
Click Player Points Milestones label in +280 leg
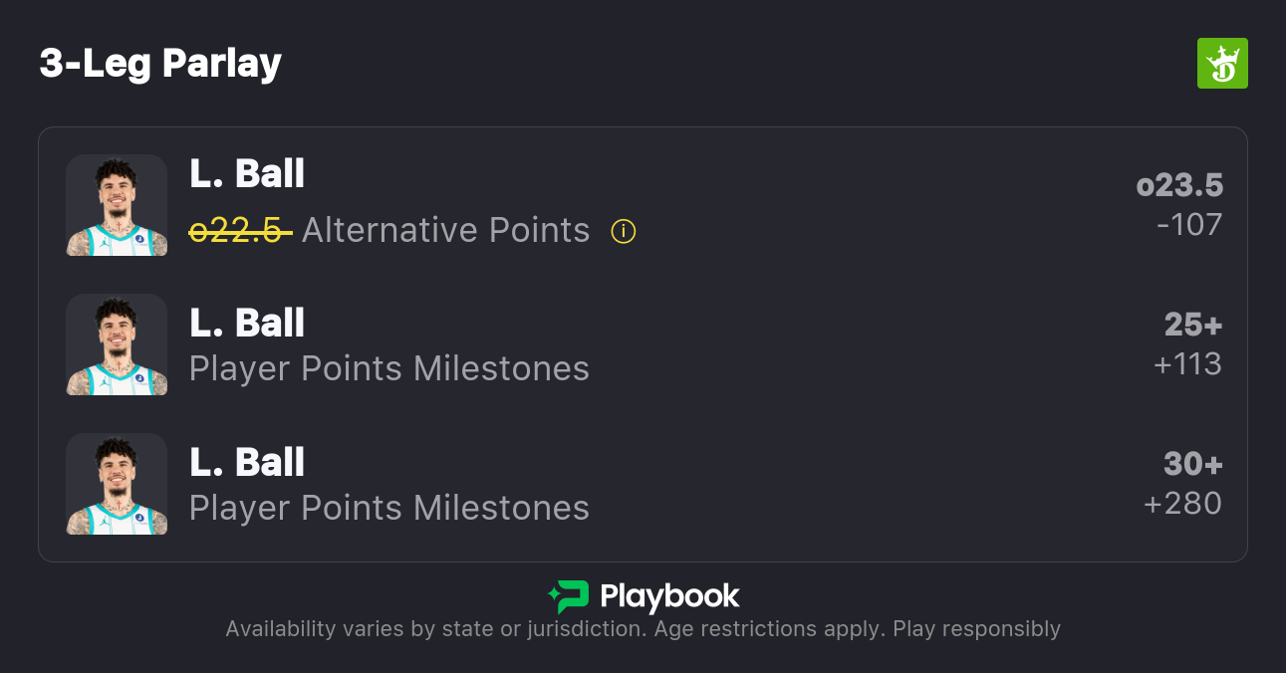pos(389,508)
